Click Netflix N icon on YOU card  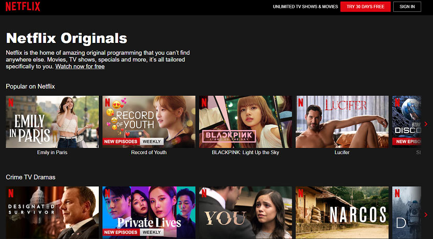[x=204, y=193]
